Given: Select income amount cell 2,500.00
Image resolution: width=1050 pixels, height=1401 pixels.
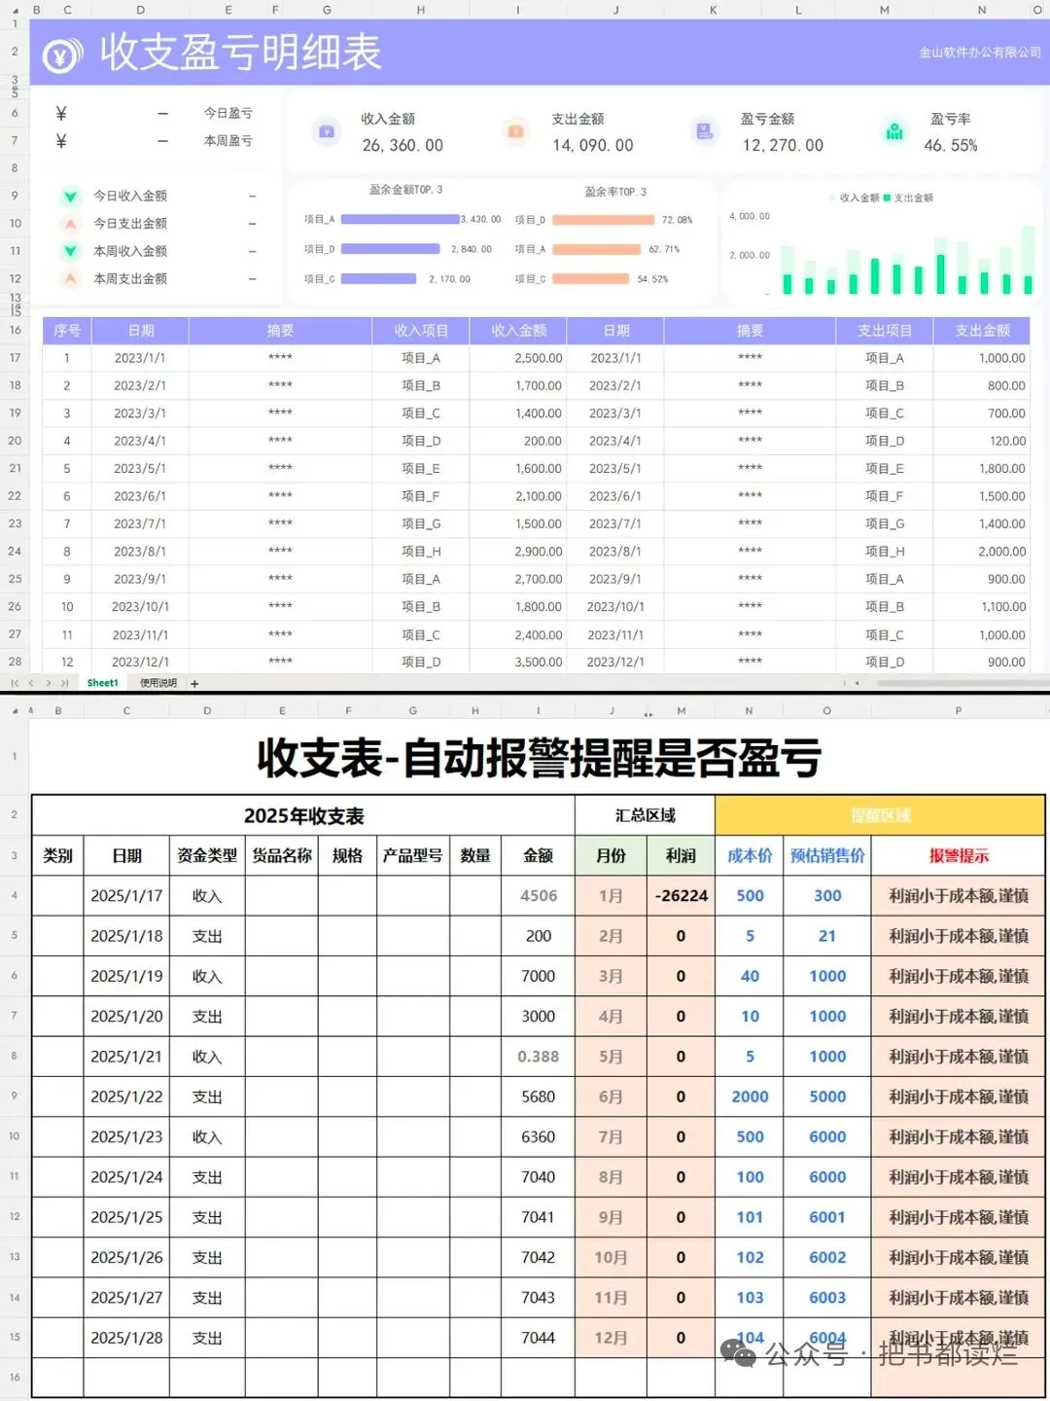Looking at the screenshot, I should click(518, 358).
